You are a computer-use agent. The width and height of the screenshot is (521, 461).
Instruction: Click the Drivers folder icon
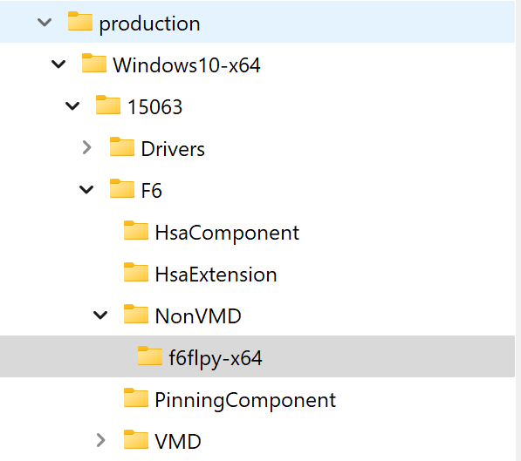122,146
